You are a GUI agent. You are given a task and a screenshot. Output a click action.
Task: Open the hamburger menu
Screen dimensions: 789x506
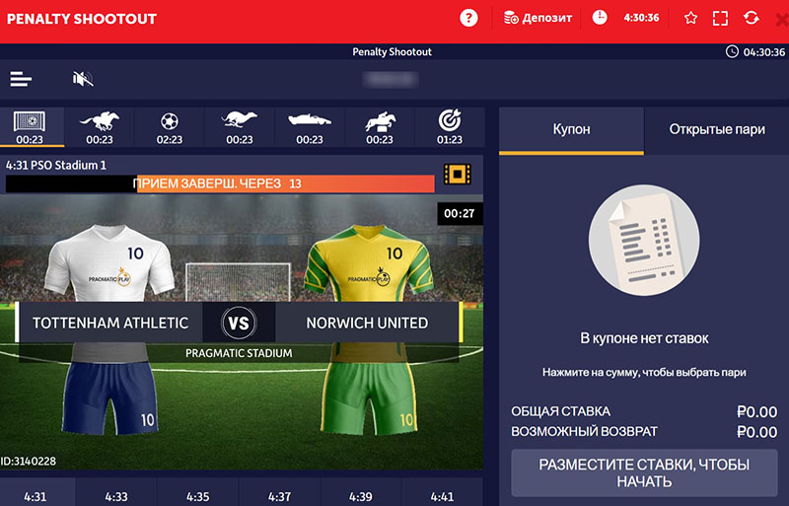pyautogui.click(x=21, y=79)
